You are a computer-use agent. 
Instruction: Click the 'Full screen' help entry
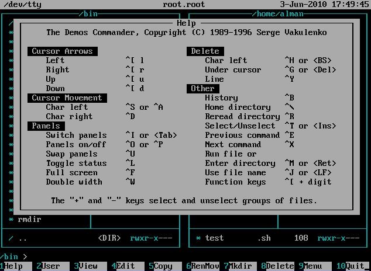click(72, 172)
